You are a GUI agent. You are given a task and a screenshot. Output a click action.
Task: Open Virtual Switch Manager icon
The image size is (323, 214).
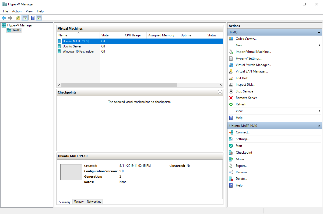231,65
